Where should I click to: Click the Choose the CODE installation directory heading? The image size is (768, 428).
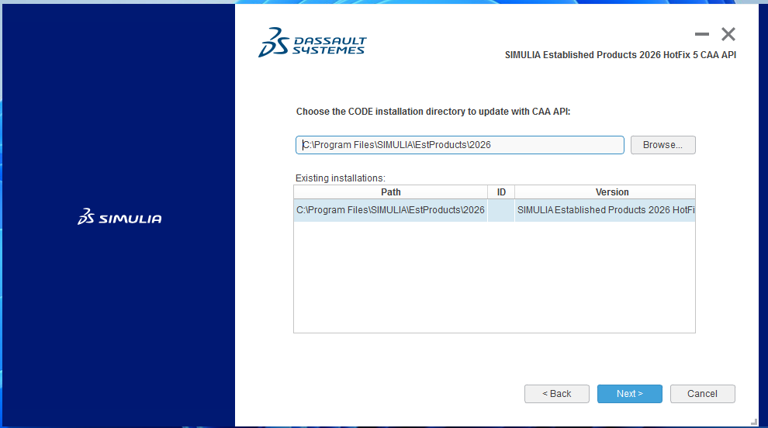pos(433,112)
